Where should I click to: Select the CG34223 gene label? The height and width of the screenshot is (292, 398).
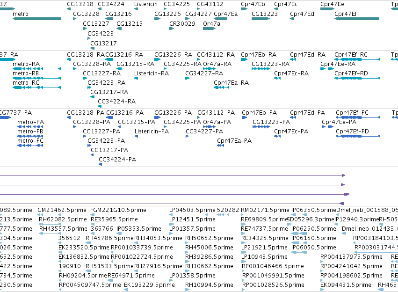[x=101, y=34]
